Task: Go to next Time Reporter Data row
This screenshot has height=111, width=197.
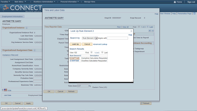Action: [148, 27]
